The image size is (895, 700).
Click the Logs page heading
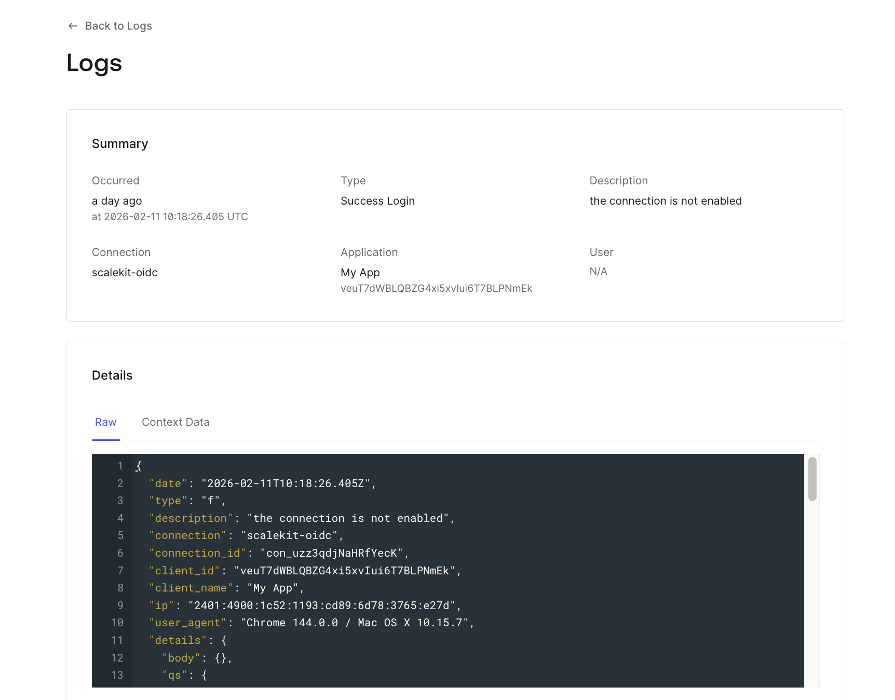click(94, 63)
